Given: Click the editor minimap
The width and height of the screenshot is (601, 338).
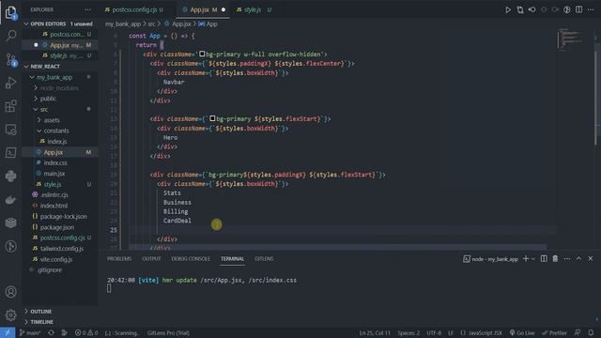Looking at the screenshot, I should (571, 38).
